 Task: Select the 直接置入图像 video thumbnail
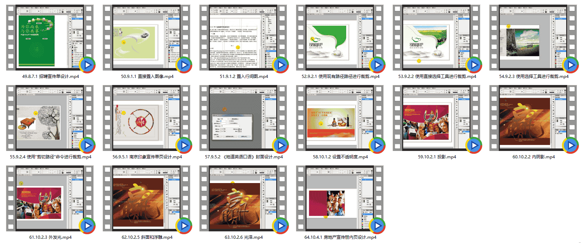point(147,38)
